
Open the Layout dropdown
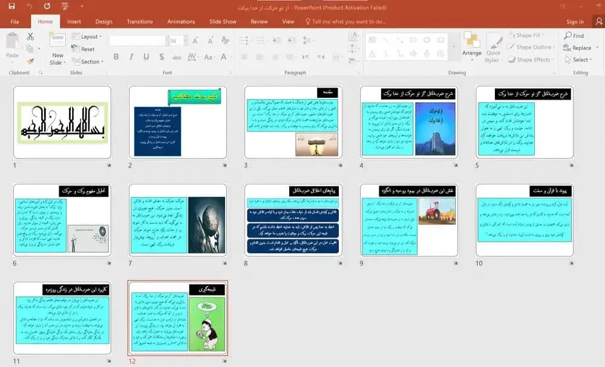[x=87, y=37]
